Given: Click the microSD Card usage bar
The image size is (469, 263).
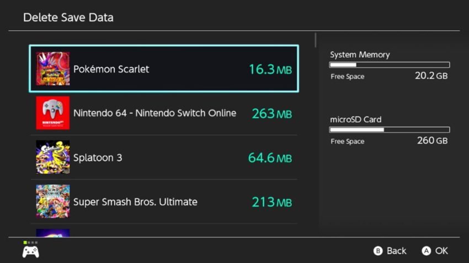Looking at the screenshot, I should (x=390, y=129).
